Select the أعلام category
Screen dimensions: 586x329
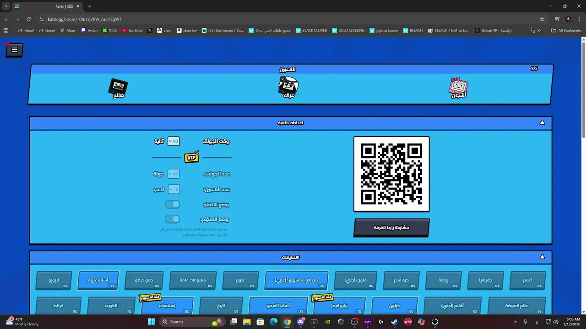tap(528, 281)
